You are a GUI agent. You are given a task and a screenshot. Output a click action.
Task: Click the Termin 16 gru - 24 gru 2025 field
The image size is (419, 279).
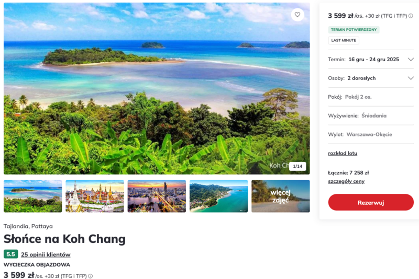(371, 60)
